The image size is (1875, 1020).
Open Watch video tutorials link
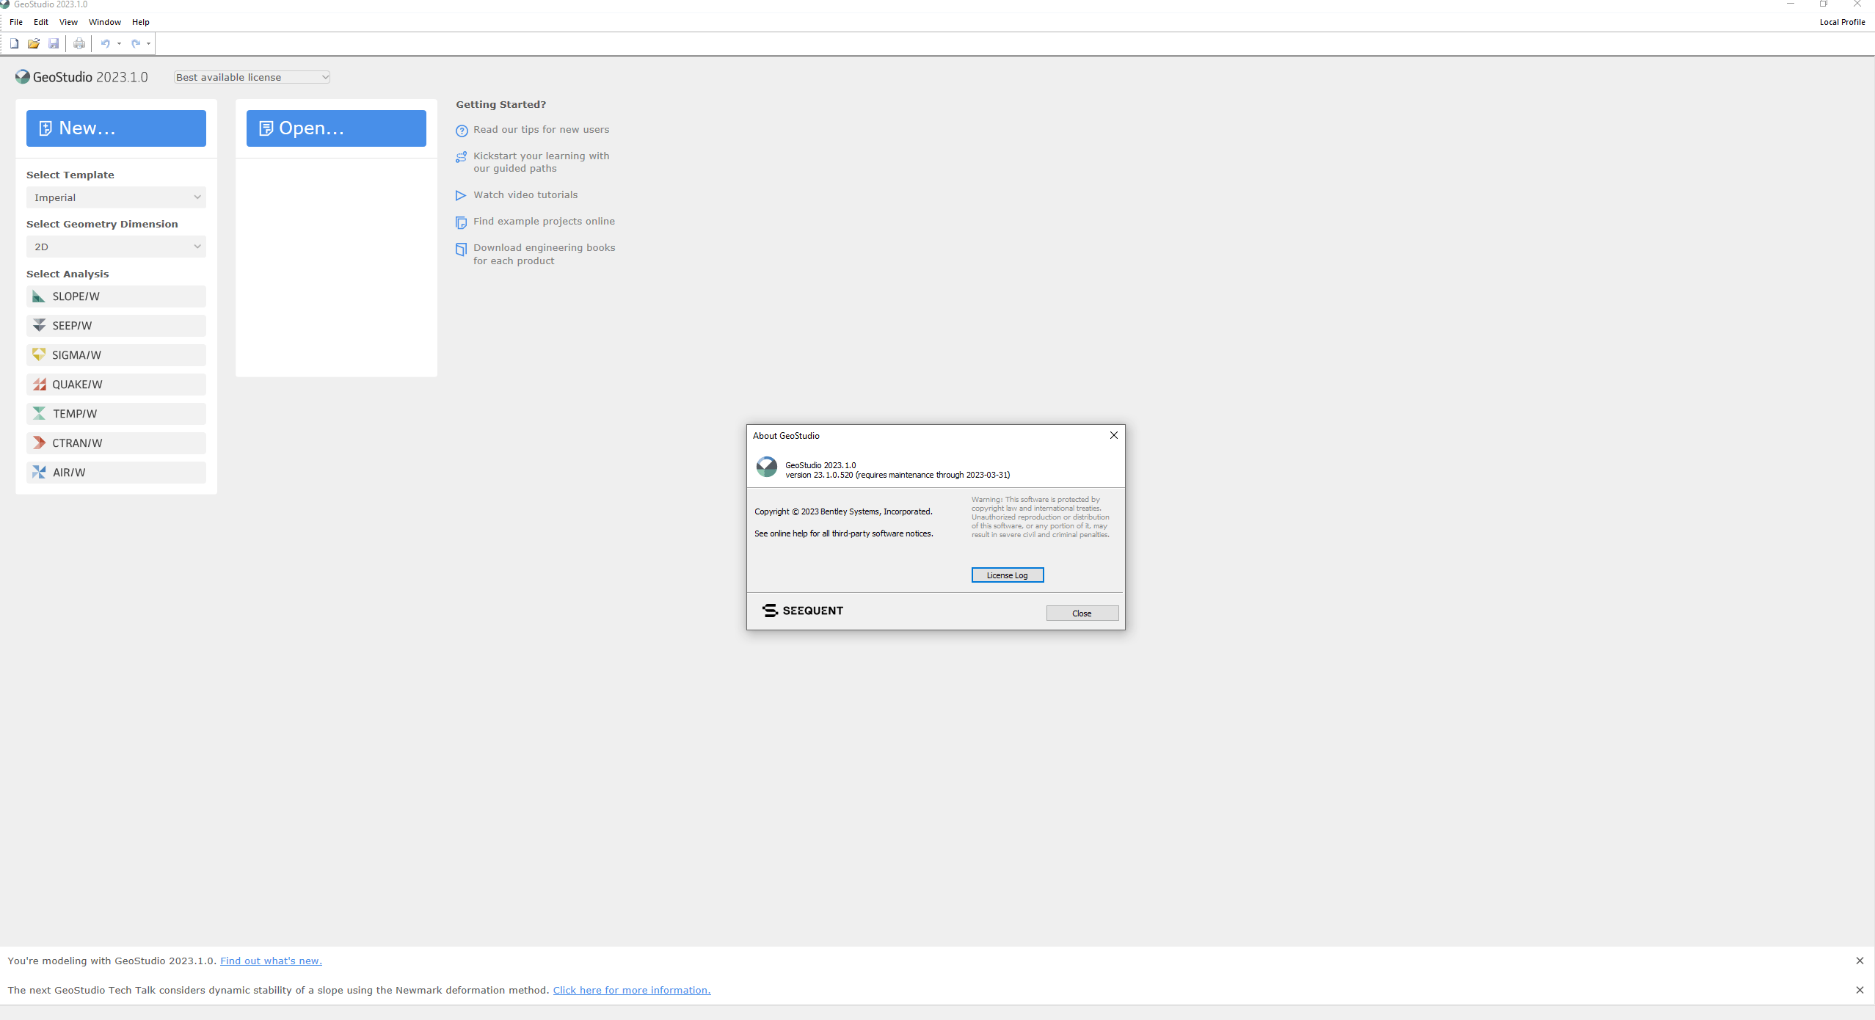(525, 195)
